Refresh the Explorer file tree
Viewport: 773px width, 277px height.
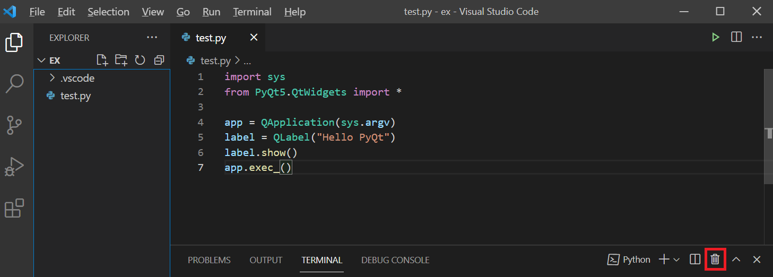tap(140, 60)
